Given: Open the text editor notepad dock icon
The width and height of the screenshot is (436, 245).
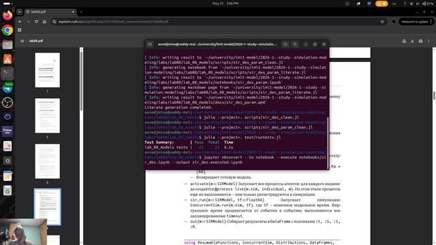Looking at the screenshot, I should (x=7, y=176).
